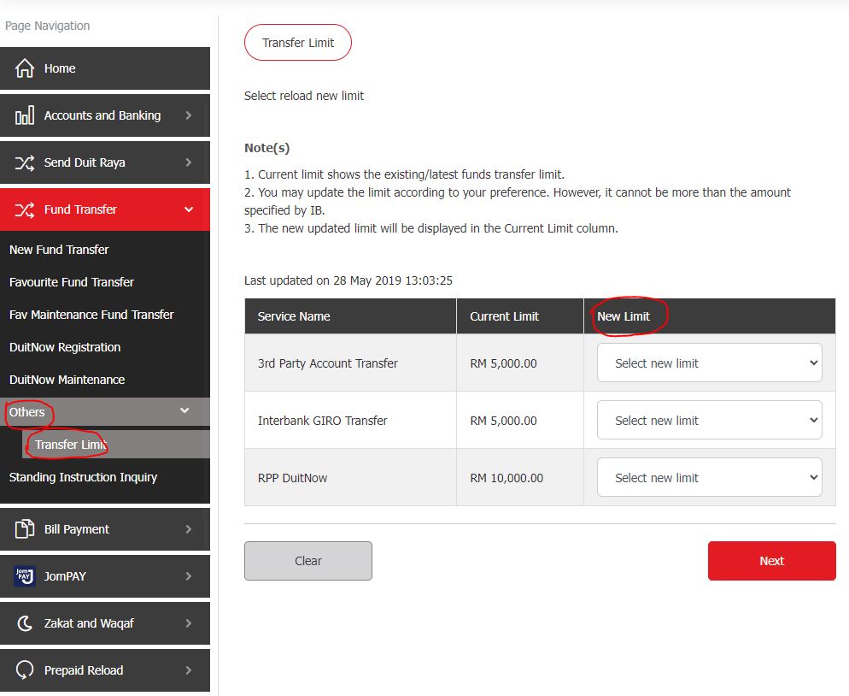Click the Prepaid Reload circular arrow icon

[25, 670]
